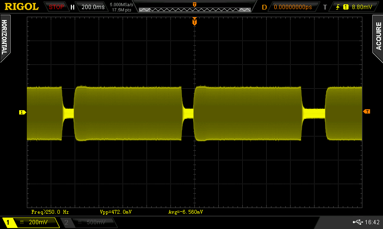Click the T trigger label in the top bar

tap(325, 7)
